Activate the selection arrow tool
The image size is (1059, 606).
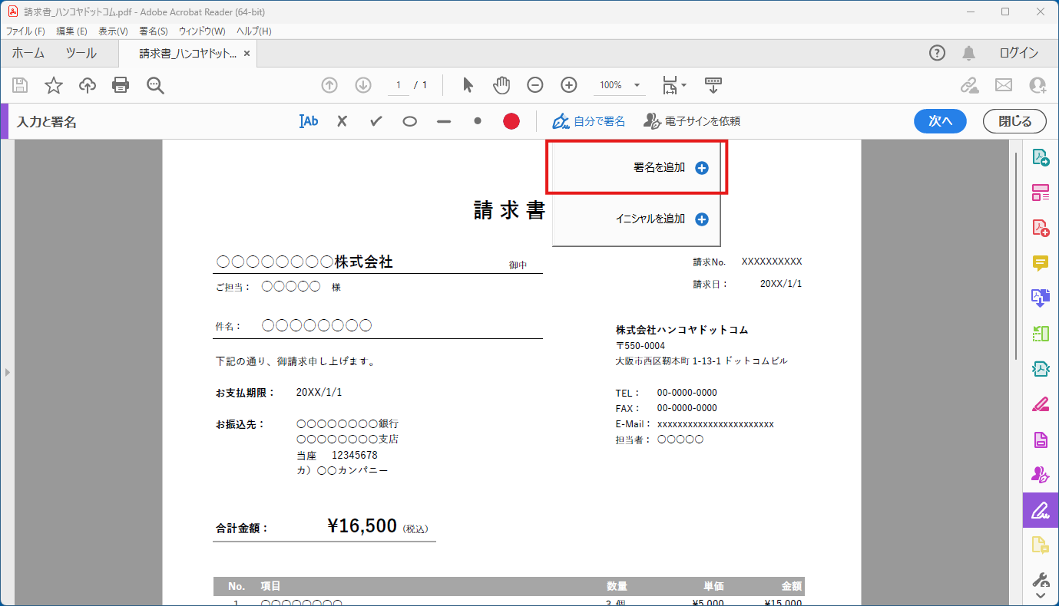coord(467,85)
